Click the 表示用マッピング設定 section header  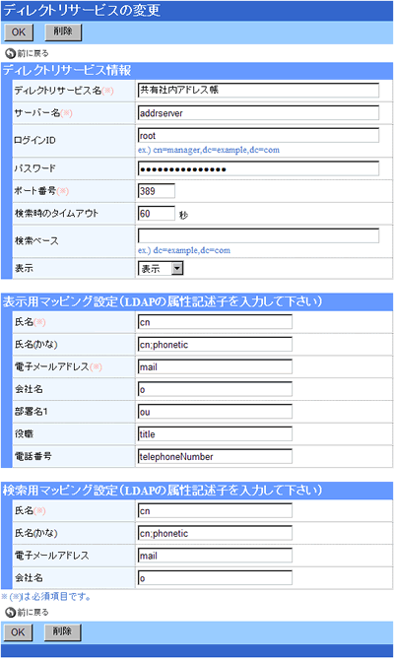(163, 301)
